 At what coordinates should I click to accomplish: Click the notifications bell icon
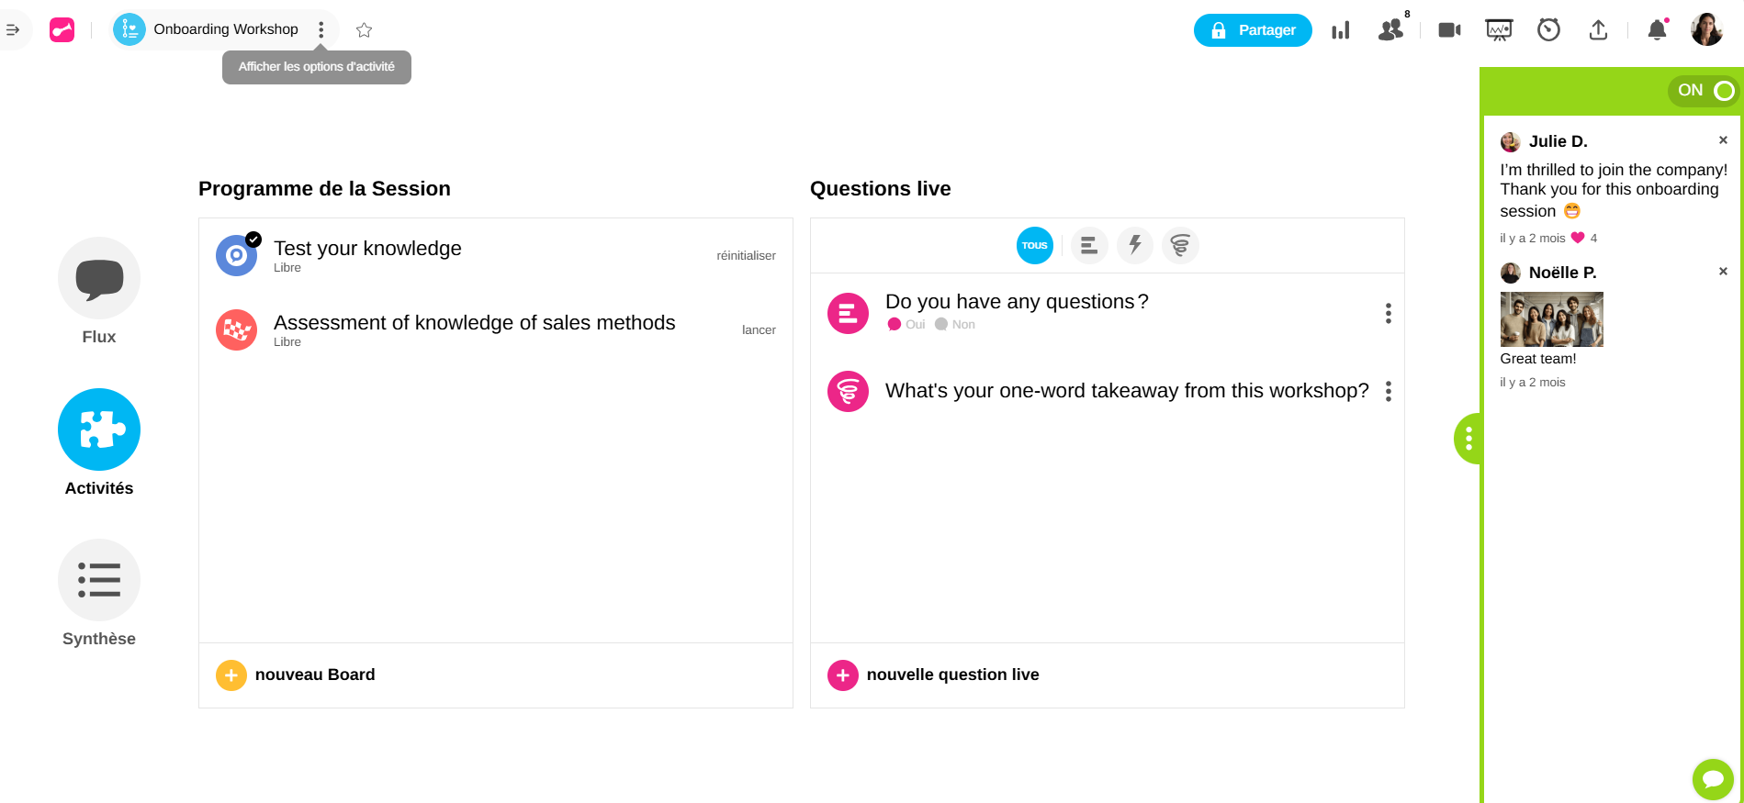pos(1657,30)
